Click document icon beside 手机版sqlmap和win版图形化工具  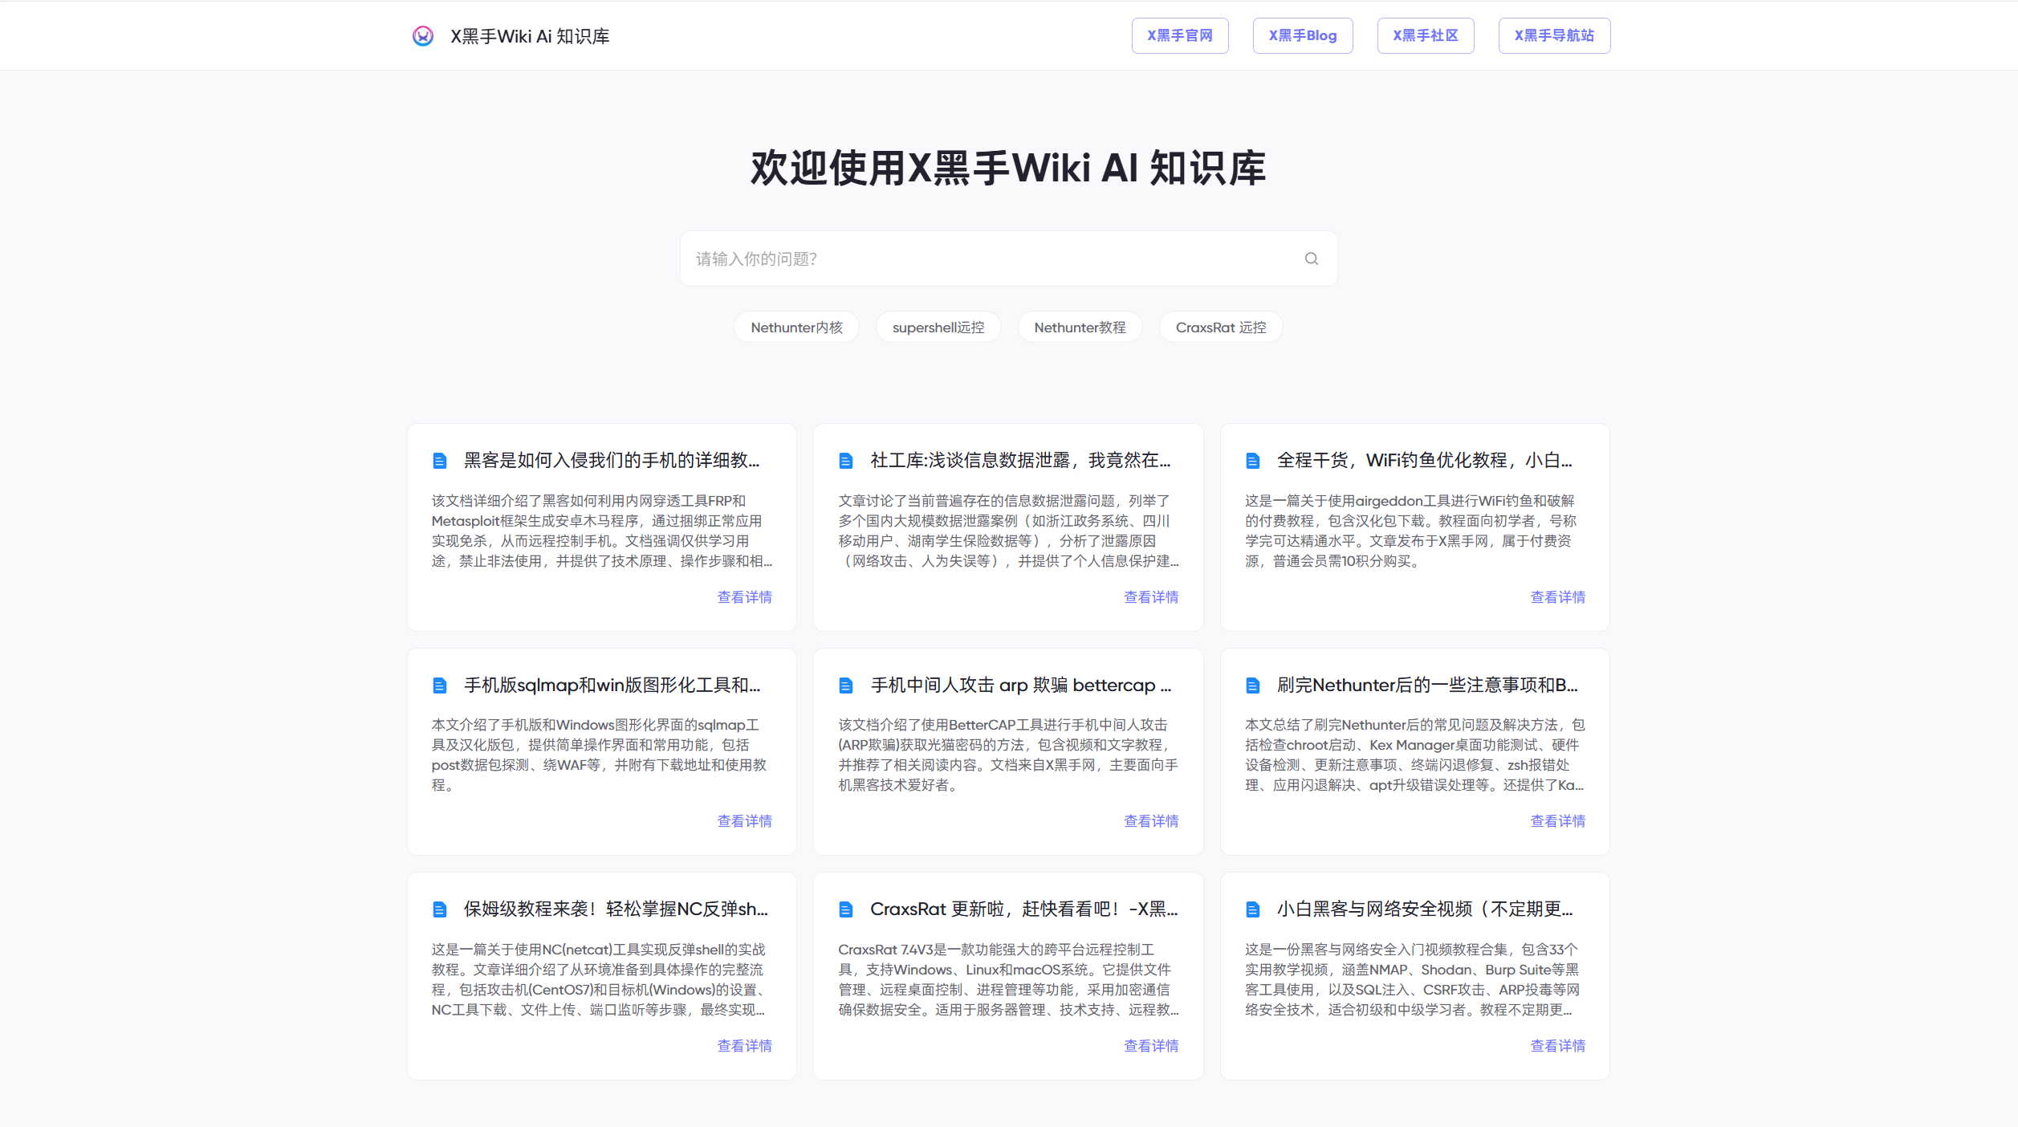(x=440, y=686)
